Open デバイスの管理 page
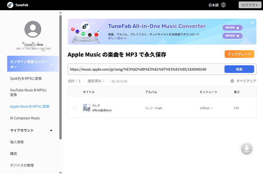Image resolution: width=263 pixels, height=174 pixels. 22,165
